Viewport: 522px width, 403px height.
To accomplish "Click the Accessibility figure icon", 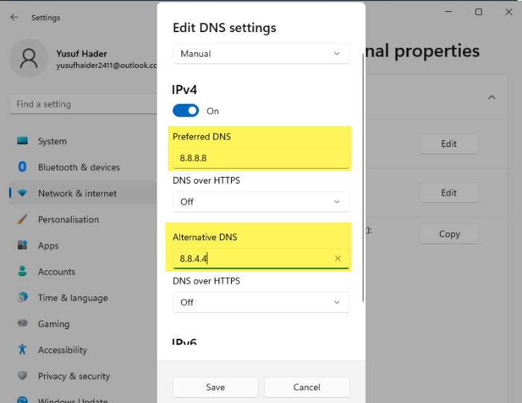I will [x=22, y=350].
